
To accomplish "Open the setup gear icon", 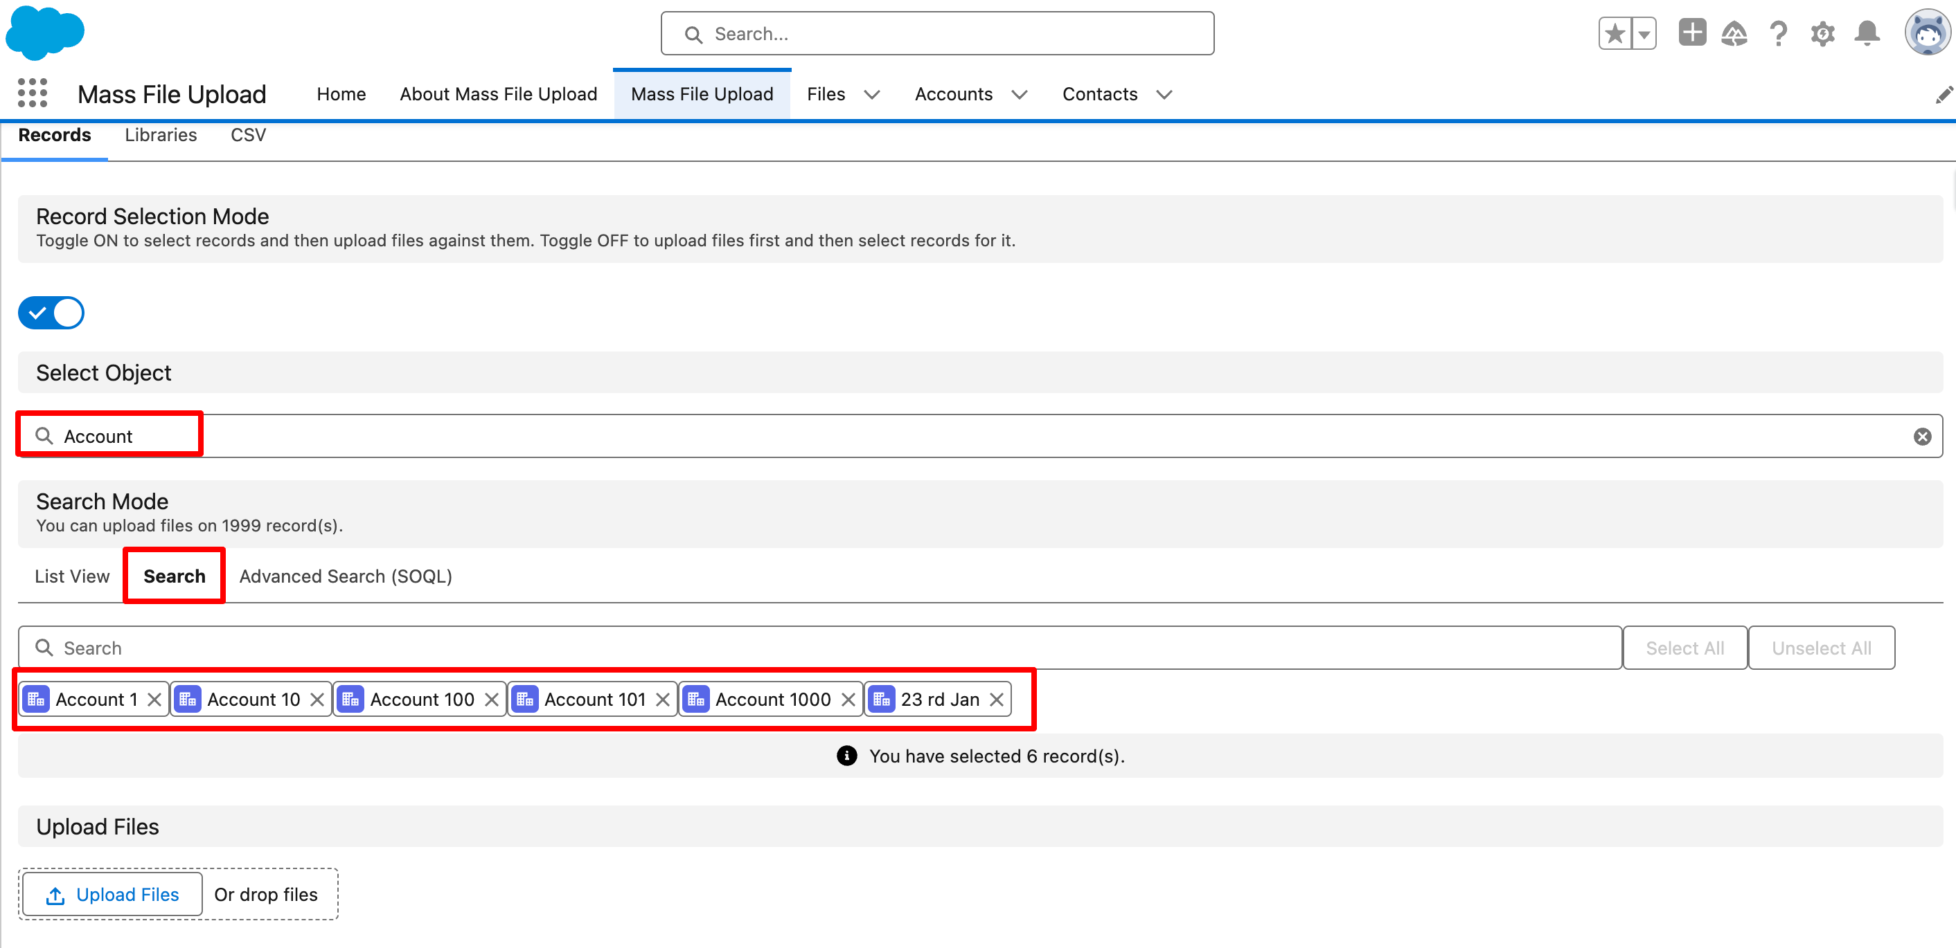I will [x=1822, y=34].
